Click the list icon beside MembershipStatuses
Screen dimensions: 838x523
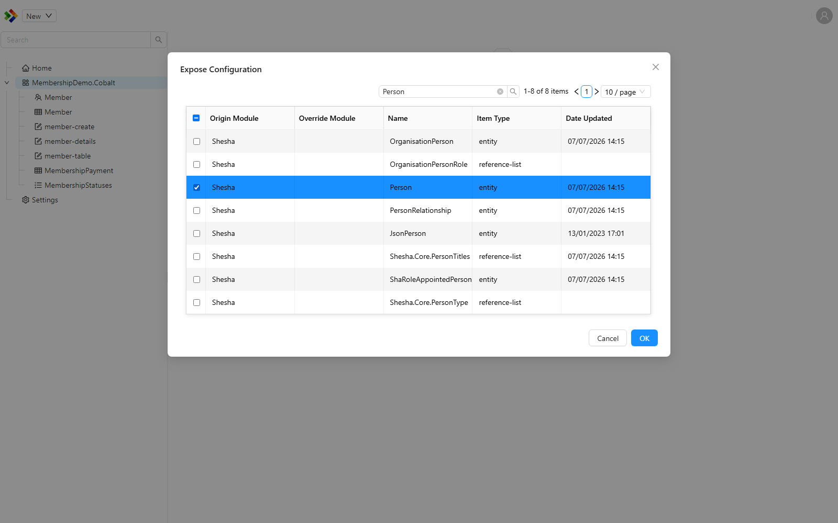click(38, 185)
